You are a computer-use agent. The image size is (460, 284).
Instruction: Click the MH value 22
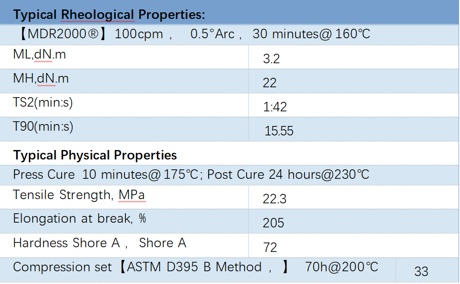pyautogui.click(x=270, y=83)
